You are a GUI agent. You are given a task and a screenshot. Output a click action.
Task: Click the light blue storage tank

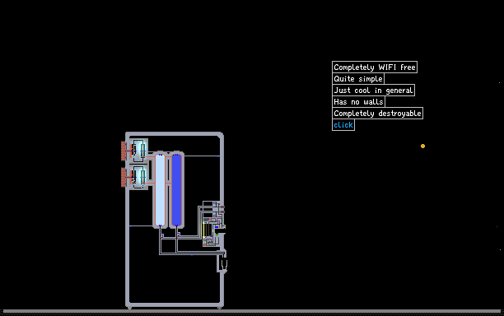click(x=160, y=190)
